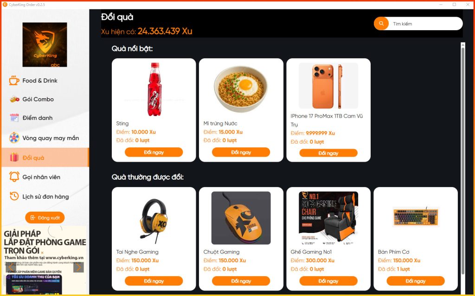This screenshot has width=475, height=296.
Task: Click the Food & Drink coffee cup icon
Action: pos(13,80)
